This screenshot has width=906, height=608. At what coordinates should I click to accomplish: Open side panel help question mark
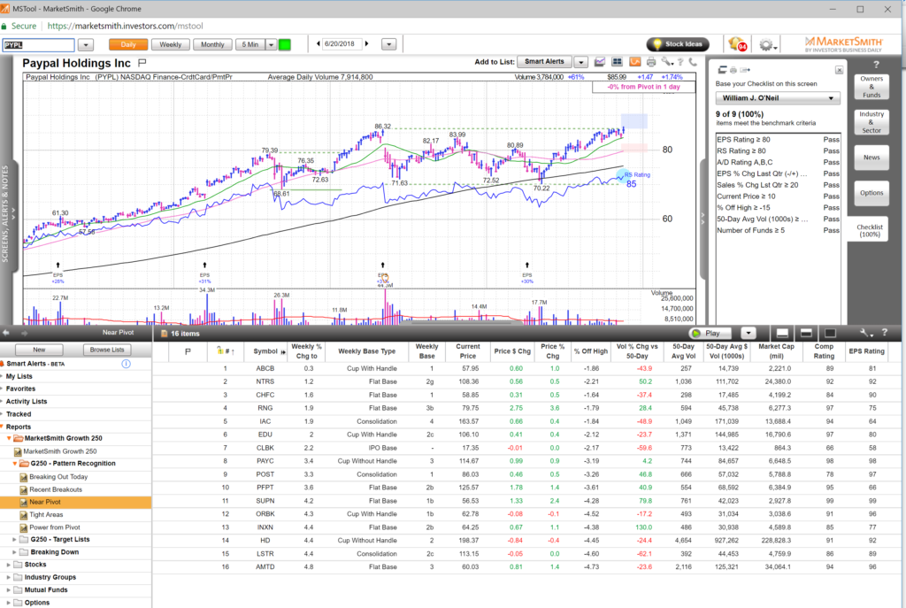pos(876,65)
